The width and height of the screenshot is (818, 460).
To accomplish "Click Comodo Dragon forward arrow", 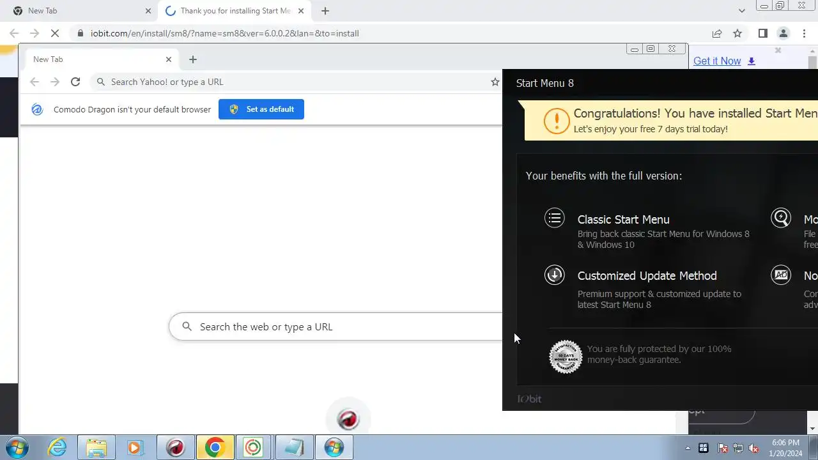I will [55, 82].
